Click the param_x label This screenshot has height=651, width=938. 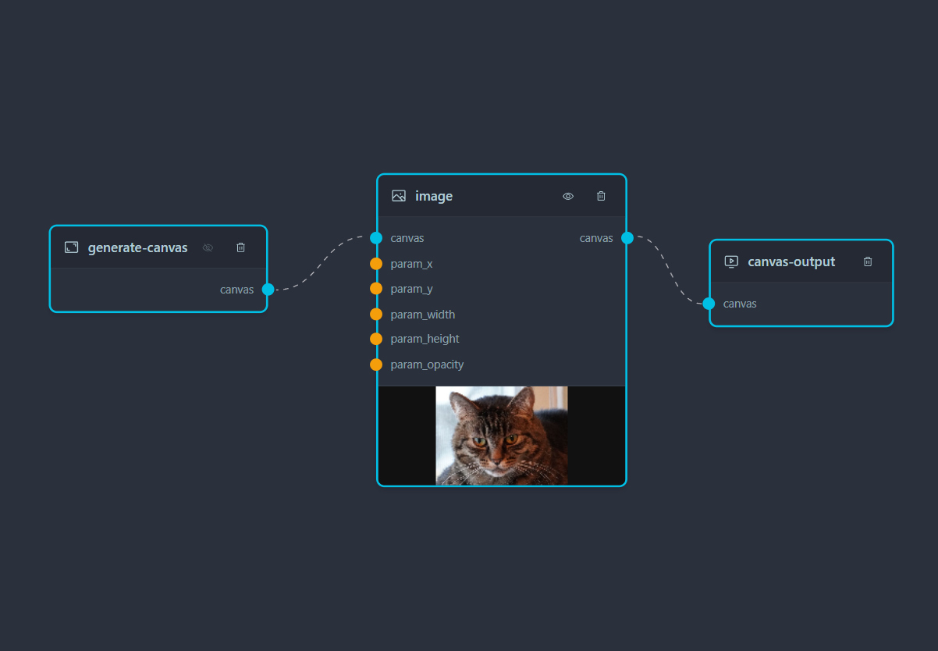click(x=412, y=264)
